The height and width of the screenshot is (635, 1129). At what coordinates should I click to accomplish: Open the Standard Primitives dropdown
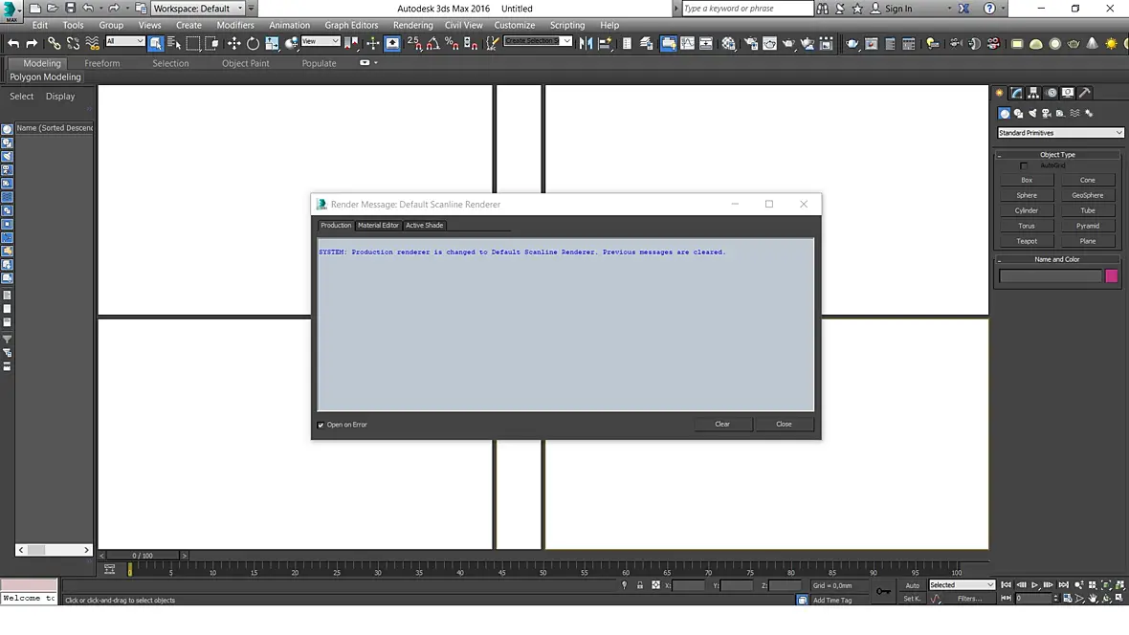[x=1060, y=133]
